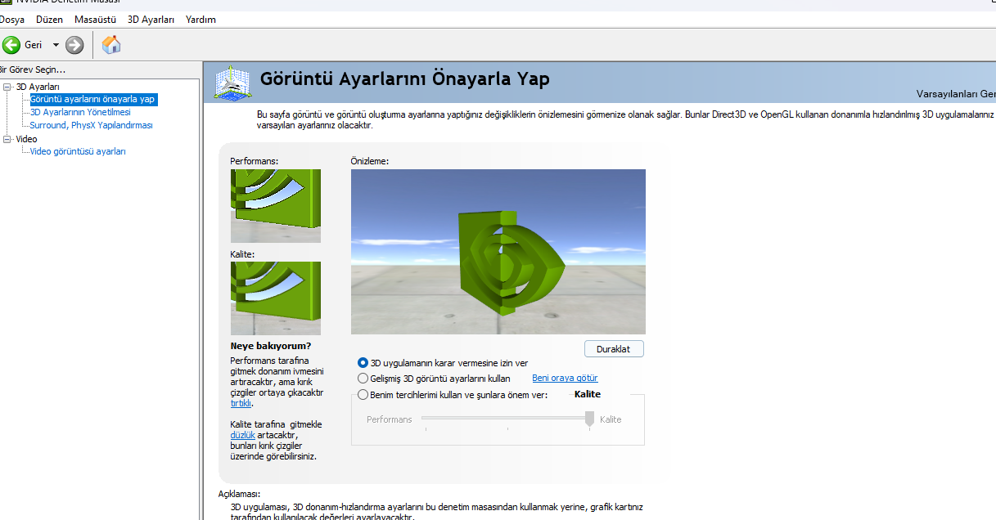The image size is (996, 520).
Task: Open the back history dropdown arrow
Action: click(x=56, y=45)
